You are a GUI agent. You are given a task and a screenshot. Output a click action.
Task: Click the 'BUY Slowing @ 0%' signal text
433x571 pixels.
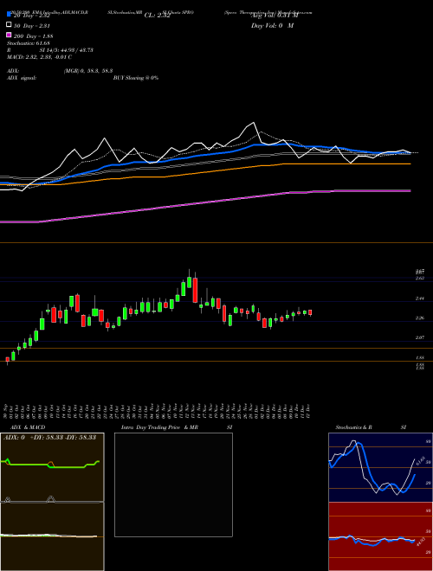136,78
